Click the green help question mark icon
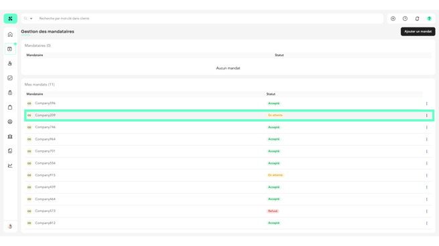Viewport: 439px width, 246px height. (429, 19)
